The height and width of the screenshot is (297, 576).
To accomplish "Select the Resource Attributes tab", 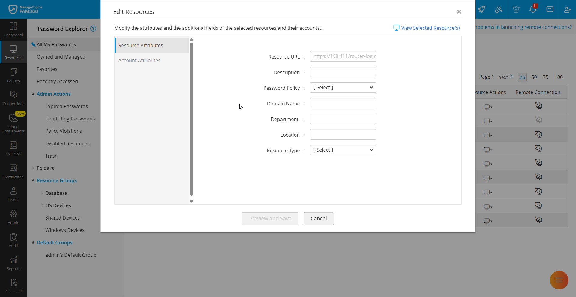I will [140, 45].
